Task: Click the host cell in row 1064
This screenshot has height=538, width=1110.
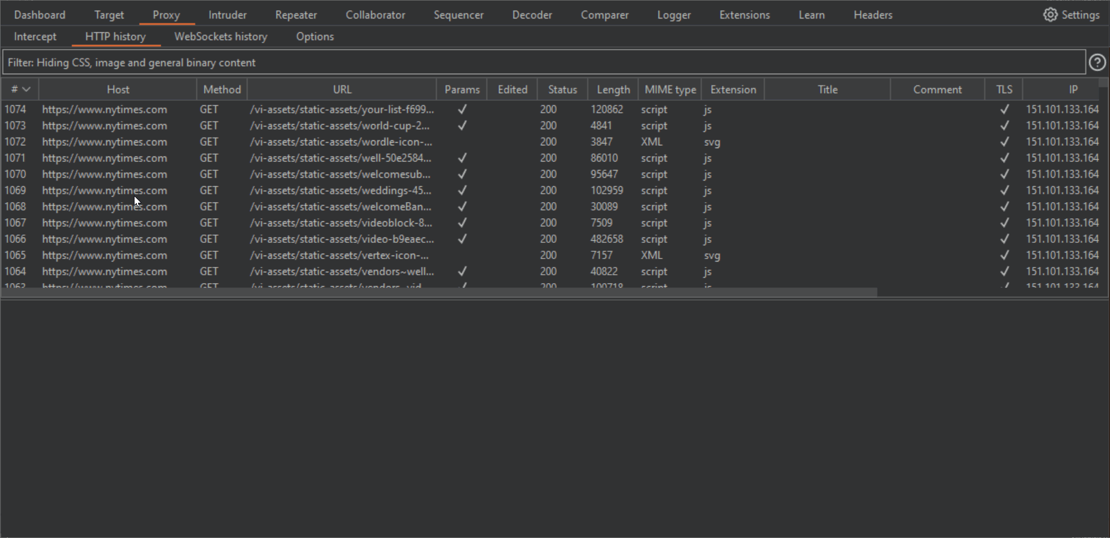Action: pos(105,271)
